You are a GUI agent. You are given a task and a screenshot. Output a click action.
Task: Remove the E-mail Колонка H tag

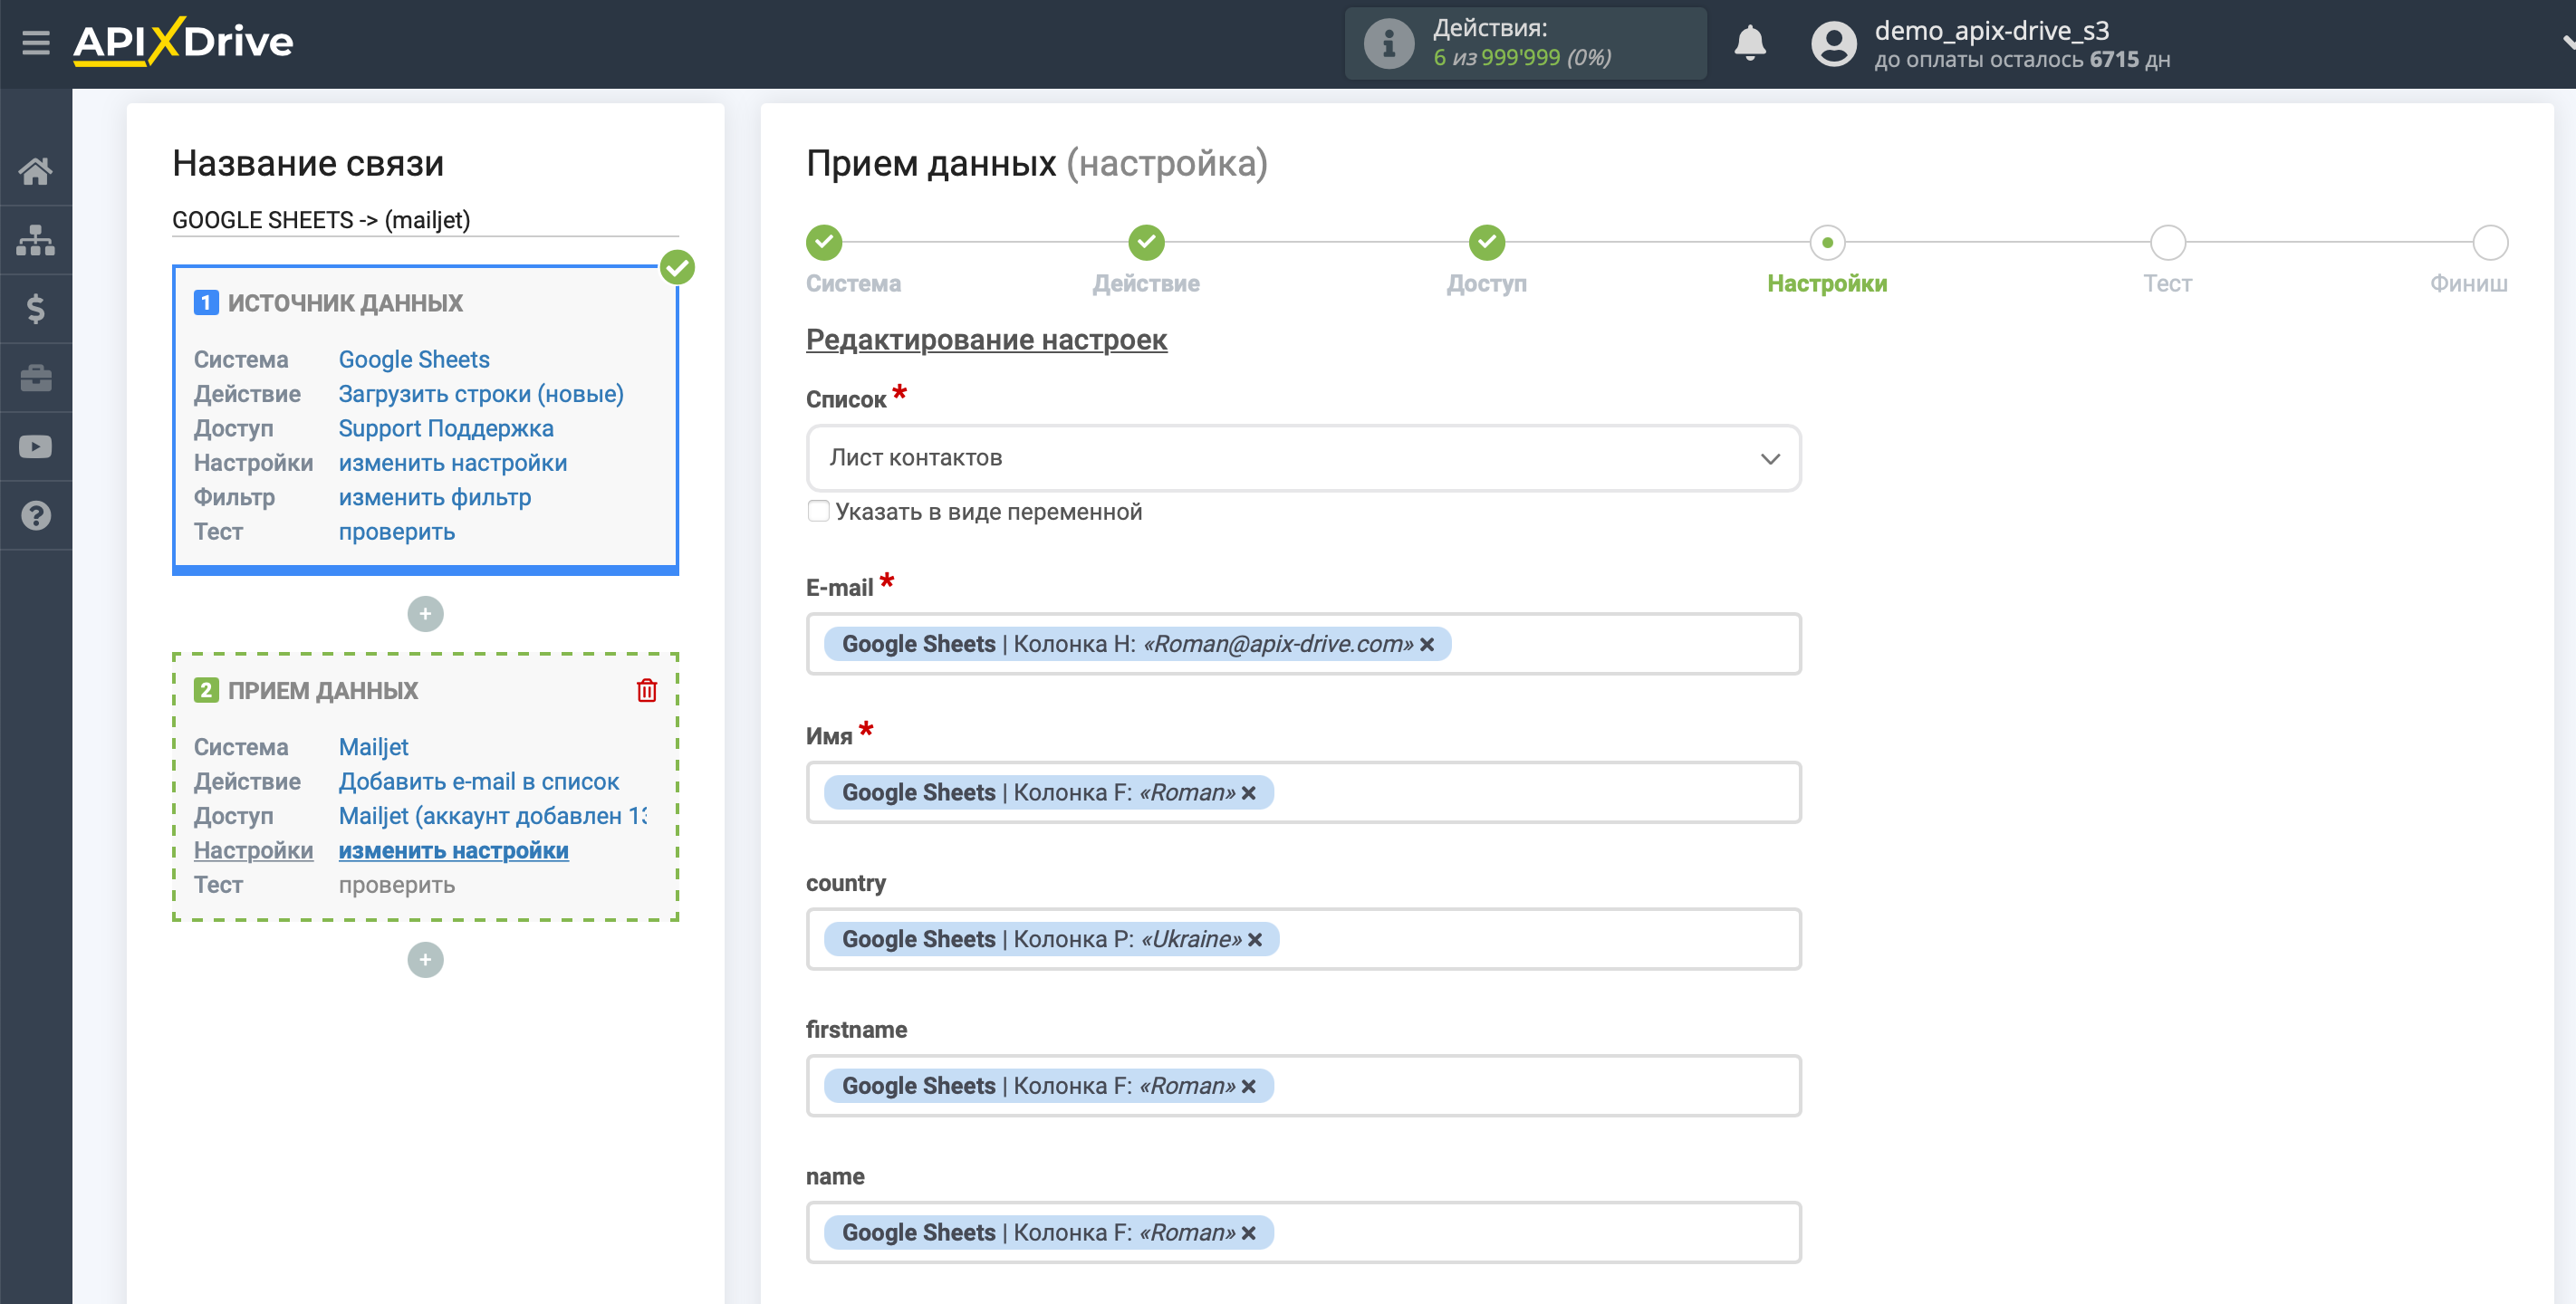click(x=1427, y=645)
